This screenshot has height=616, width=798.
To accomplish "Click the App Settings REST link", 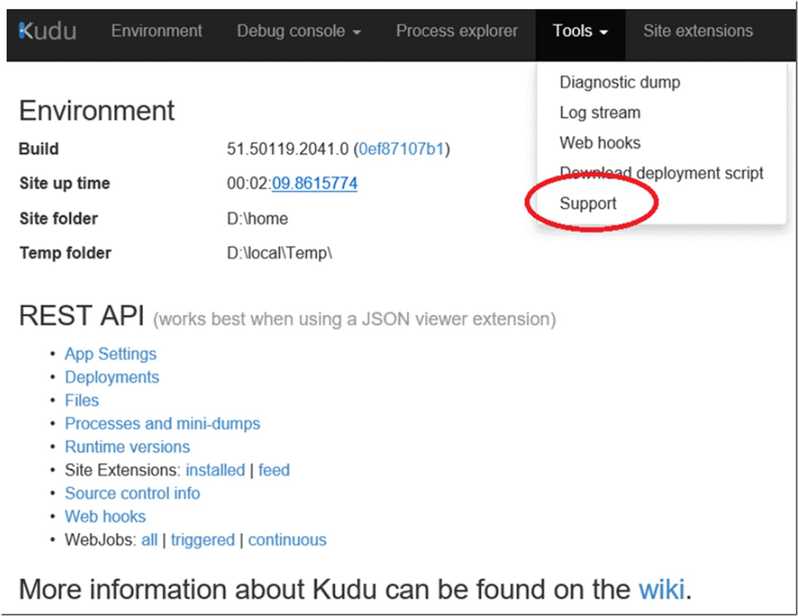I will coord(111,354).
